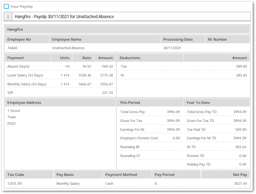Click the NI deduction row label

(123, 75)
